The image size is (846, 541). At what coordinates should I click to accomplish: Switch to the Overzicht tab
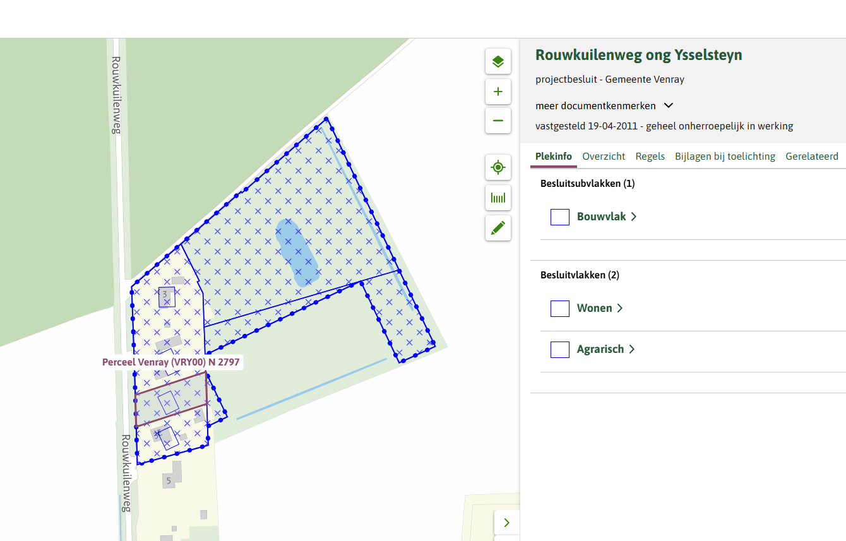[604, 157]
